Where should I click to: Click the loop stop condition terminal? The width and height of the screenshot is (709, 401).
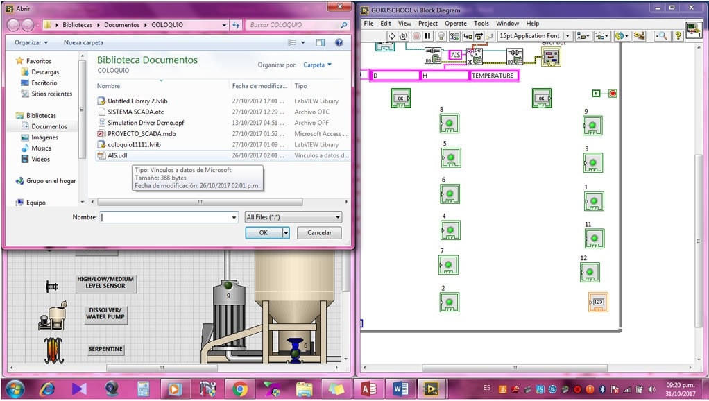coord(613,94)
